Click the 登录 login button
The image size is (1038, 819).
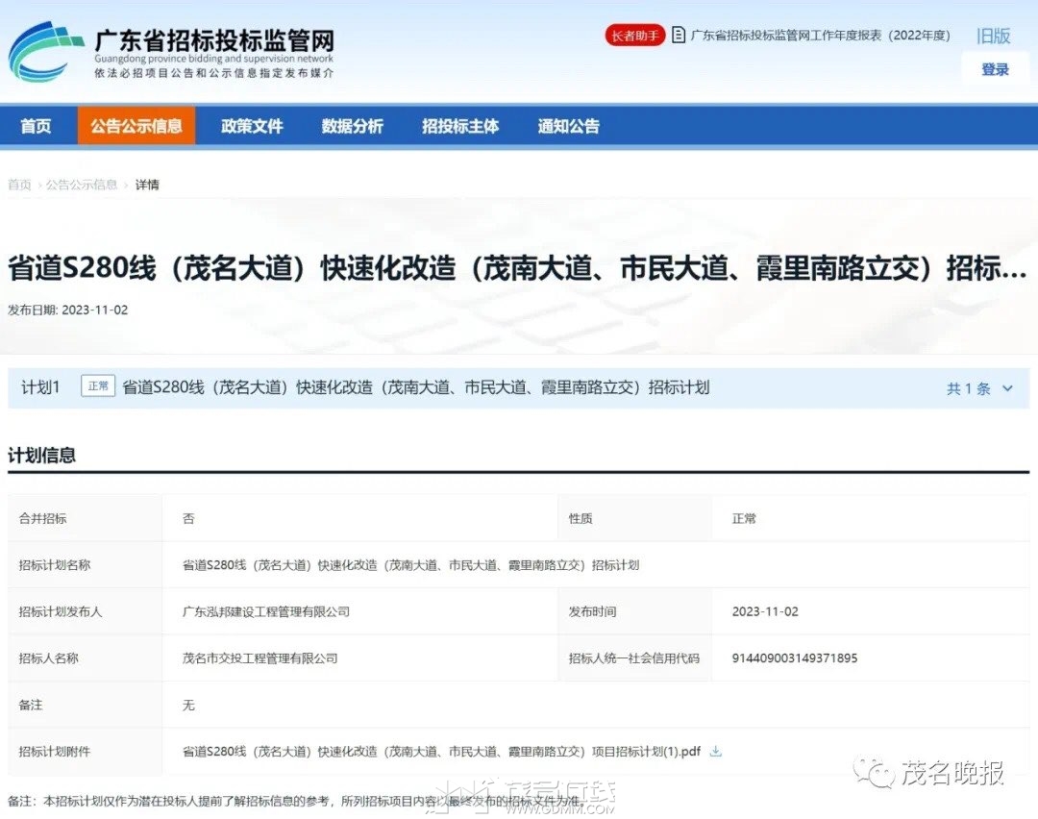[995, 69]
